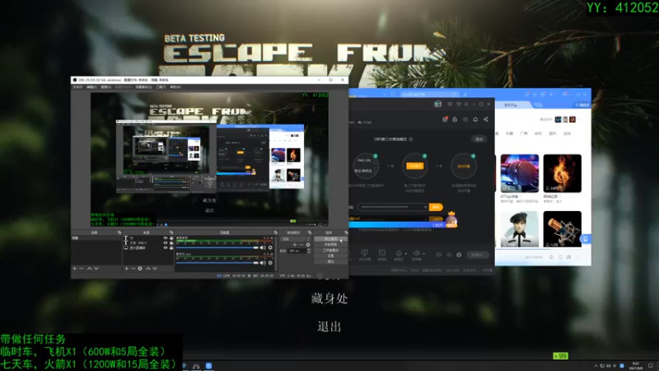
Task: Toggle visibility of 文本 (GDI+) source
Action: (166, 242)
